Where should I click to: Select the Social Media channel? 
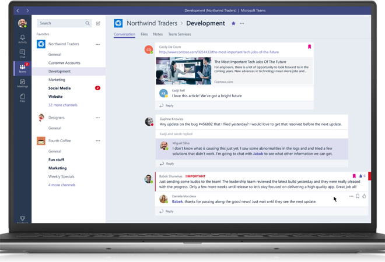tap(60, 88)
